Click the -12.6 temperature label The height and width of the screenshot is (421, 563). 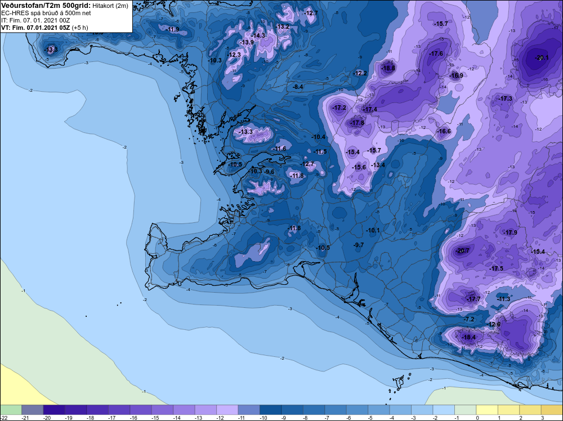tap(494, 324)
